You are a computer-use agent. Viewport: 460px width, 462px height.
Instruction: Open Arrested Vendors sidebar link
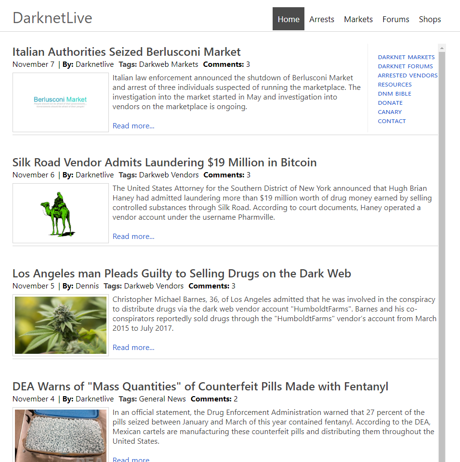407,75
